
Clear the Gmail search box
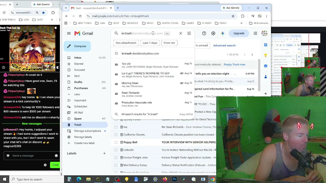coord(181,33)
